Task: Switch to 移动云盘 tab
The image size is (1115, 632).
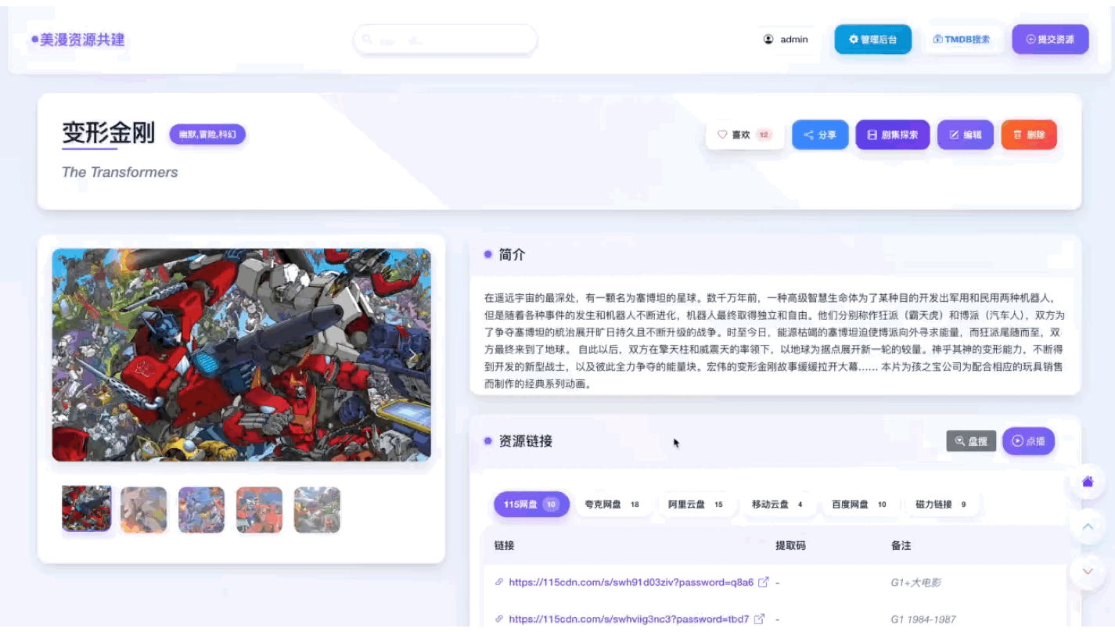Action: [777, 505]
